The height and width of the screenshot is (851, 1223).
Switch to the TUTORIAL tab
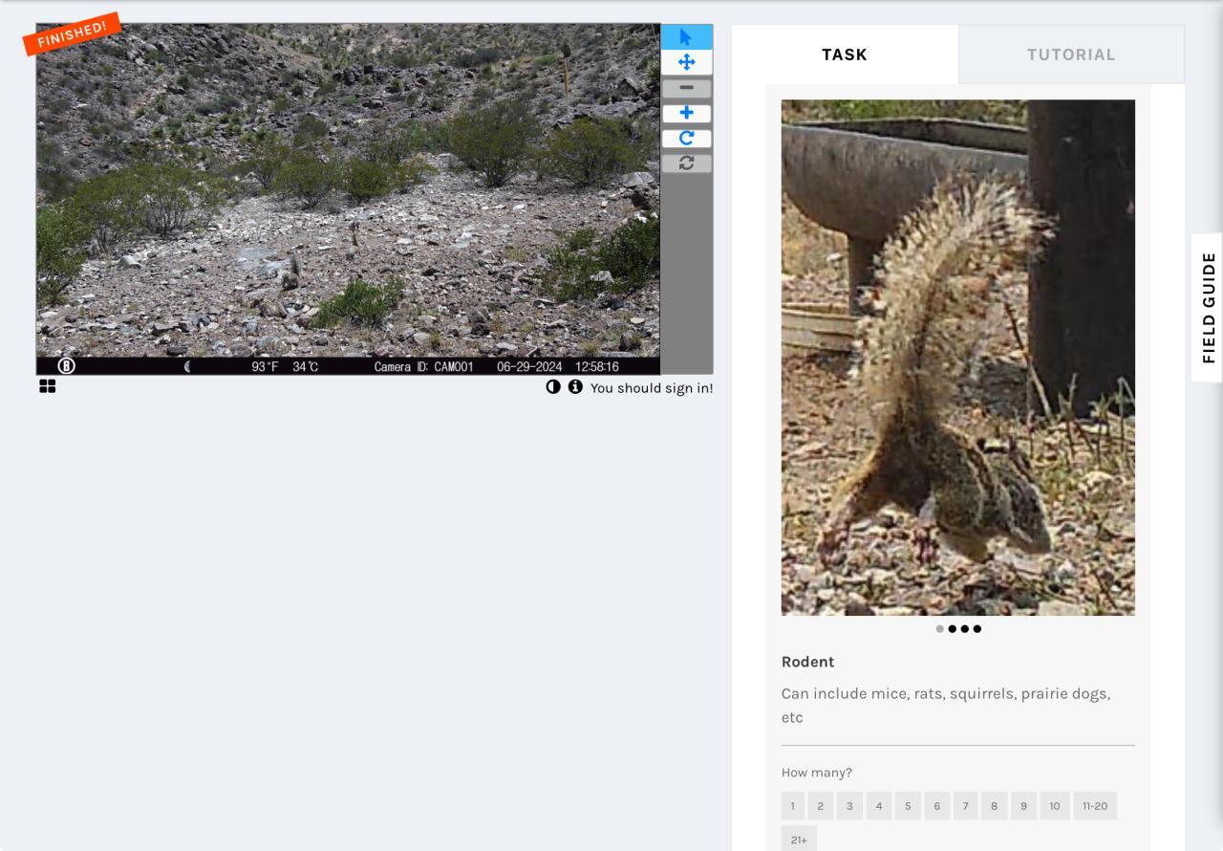click(x=1071, y=55)
